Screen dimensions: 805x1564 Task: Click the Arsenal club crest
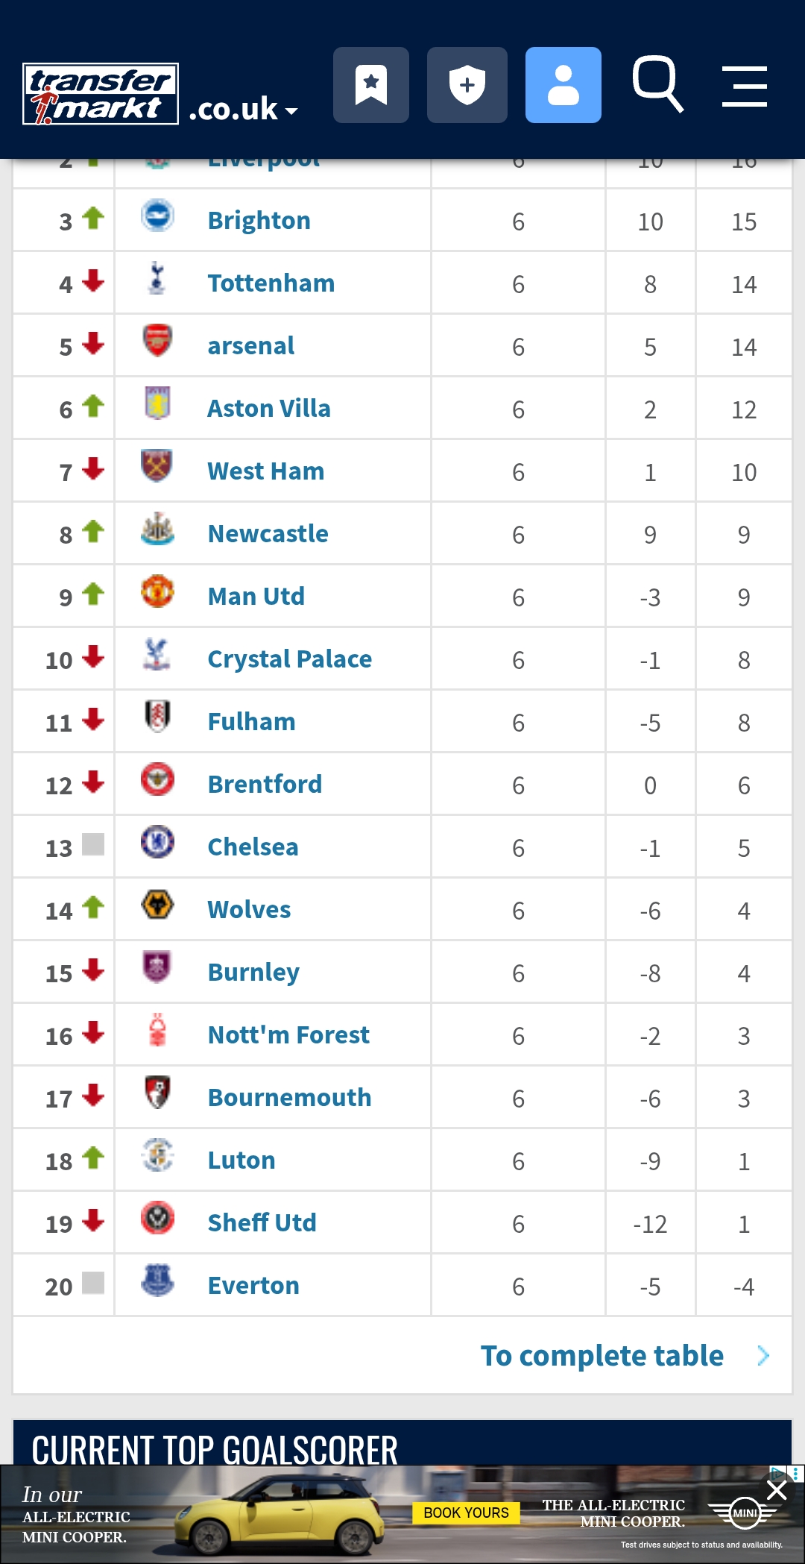157,341
